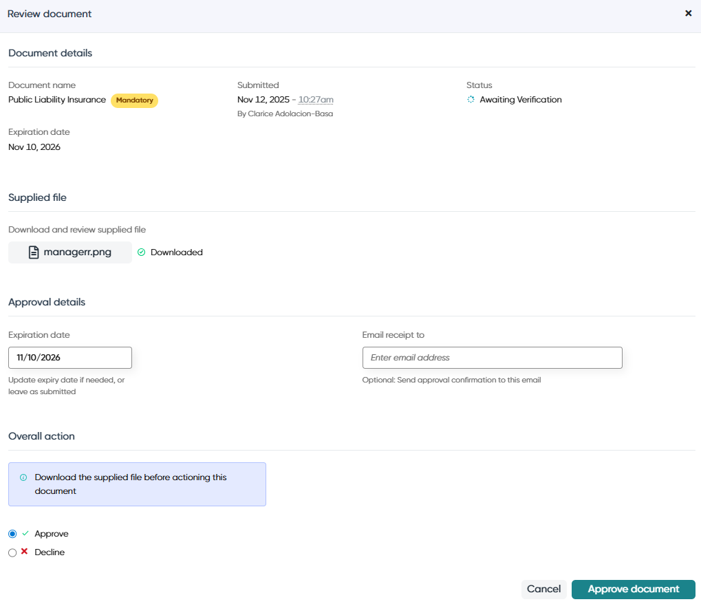Click the 'Download the supplied file before actioning' notice
This screenshot has height=604, width=701.
(138, 484)
